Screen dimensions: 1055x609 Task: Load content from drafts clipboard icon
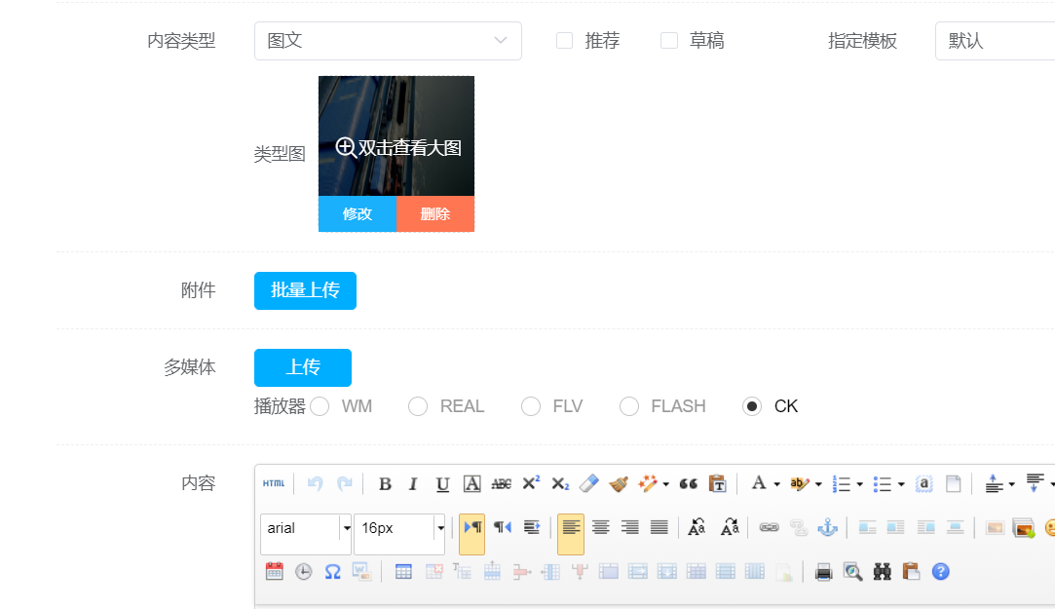coord(911,571)
